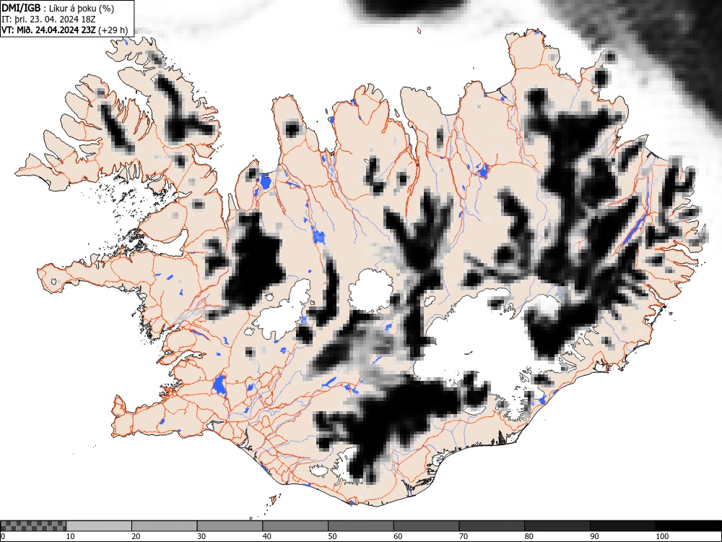The height and width of the screenshot is (542, 722).
Task: Click the 10-20% light gray legend swatch
Action: click(99, 526)
